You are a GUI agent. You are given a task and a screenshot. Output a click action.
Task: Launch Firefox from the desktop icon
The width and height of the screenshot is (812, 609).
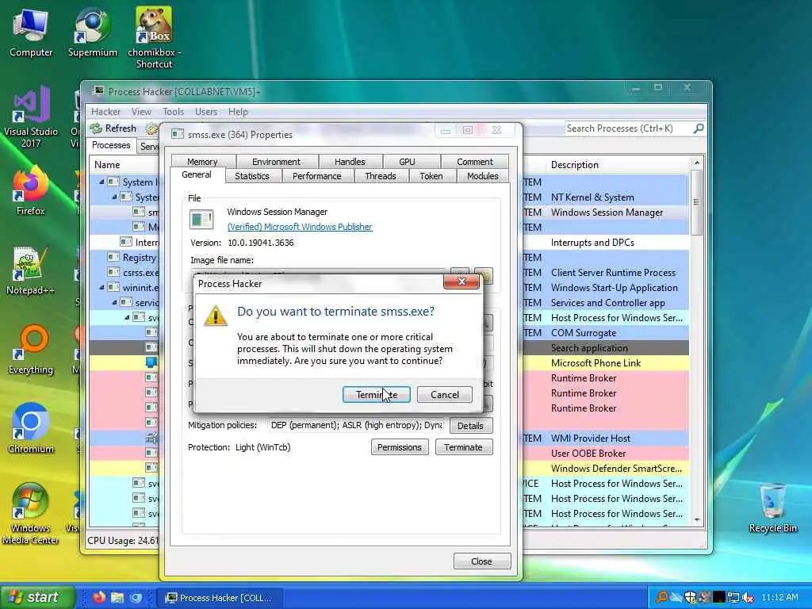pyautogui.click(x=31, y=190)
